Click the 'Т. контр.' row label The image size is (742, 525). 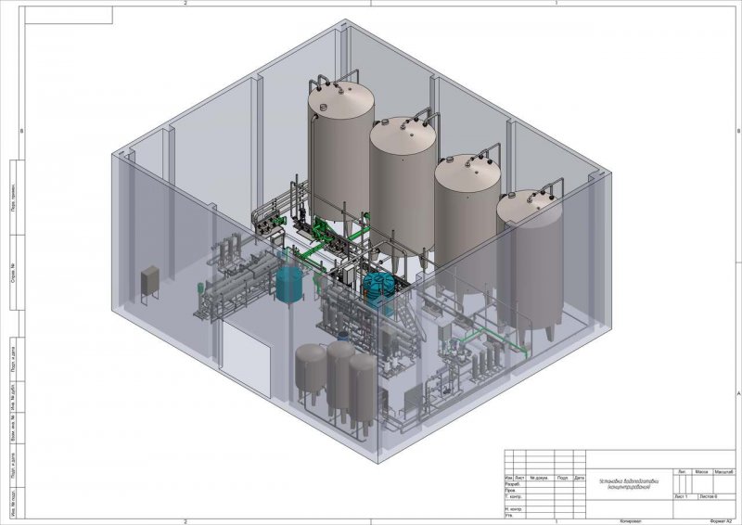click(x=514, y=496)
